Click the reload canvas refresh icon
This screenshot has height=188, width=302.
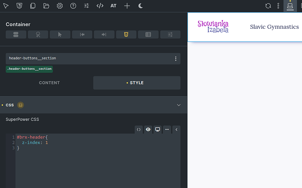point(268,6)
